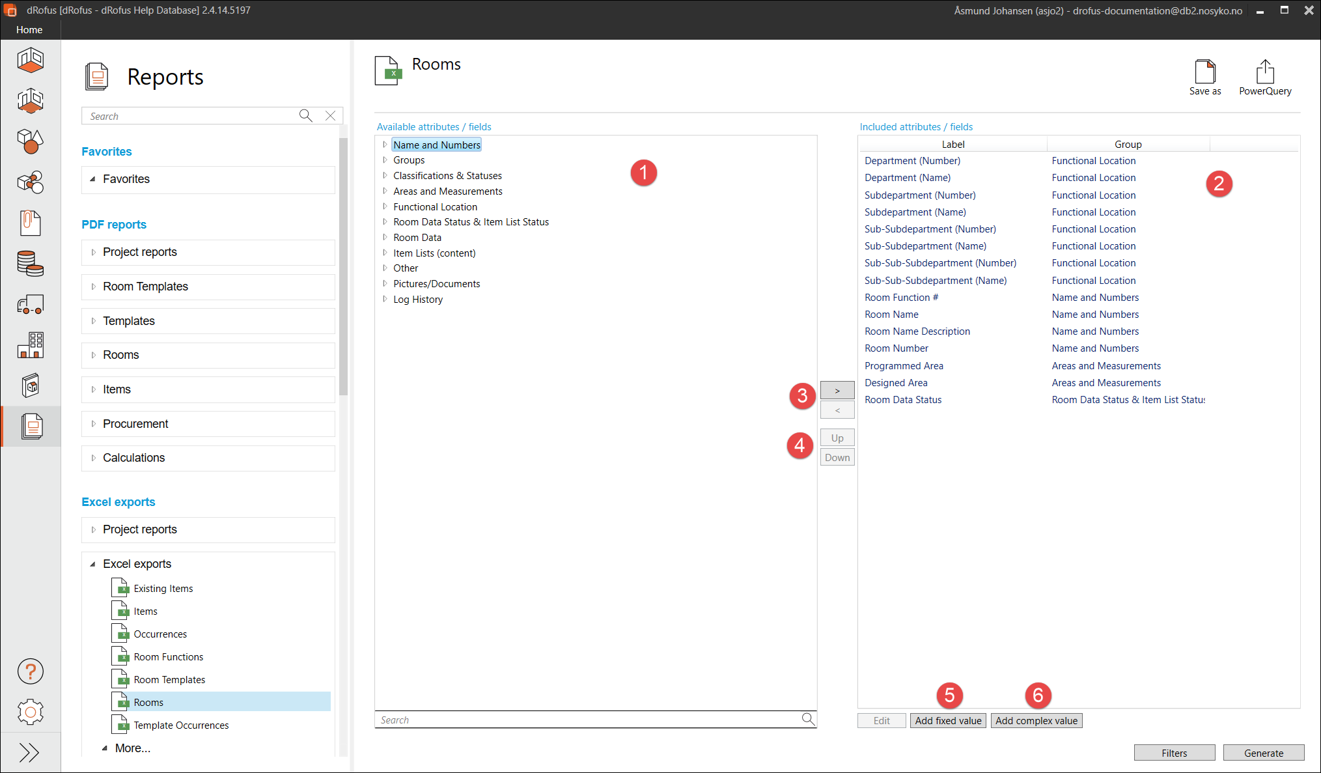
Task: Select the Room Functions Excel export
Action: [168, 657]
